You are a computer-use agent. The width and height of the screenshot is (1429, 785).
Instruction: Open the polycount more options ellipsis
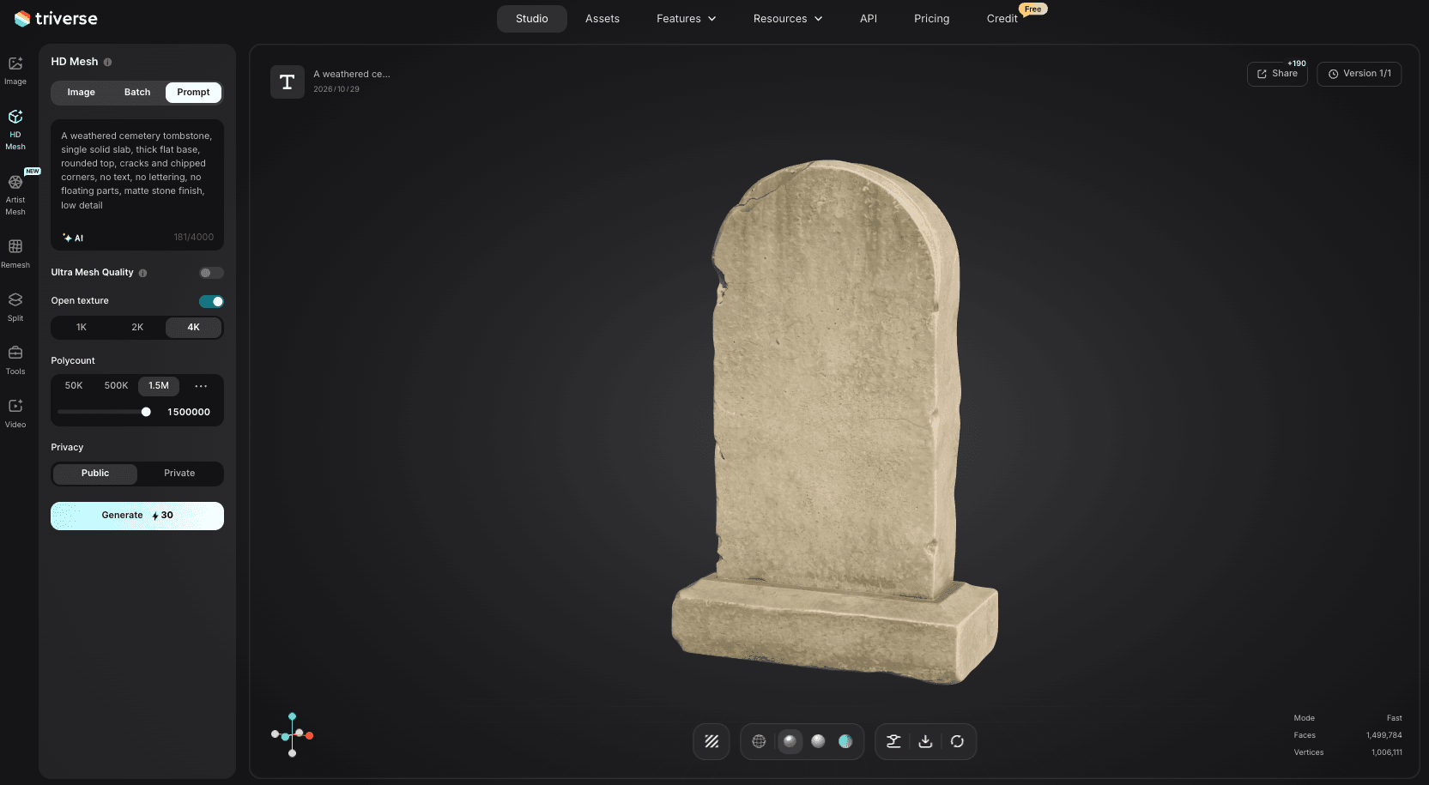[x=201, y=386]
